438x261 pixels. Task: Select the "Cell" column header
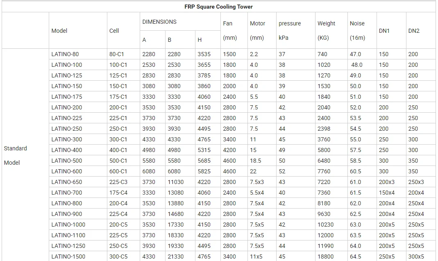pos(114,31)
